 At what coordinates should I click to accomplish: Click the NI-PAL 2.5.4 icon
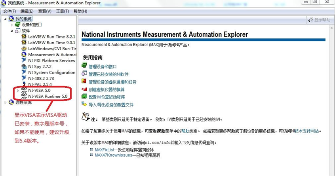pyautogui.click(x=24, y=84)
